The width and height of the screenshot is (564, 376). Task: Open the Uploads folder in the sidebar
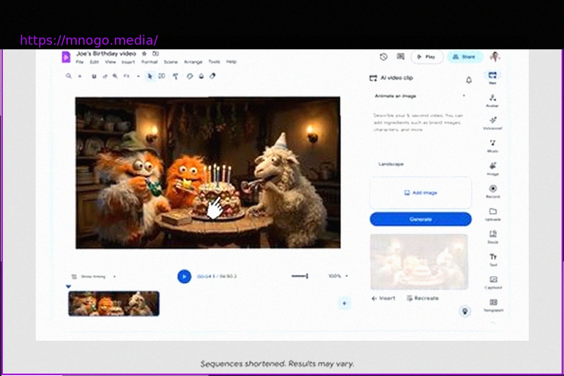[493, 214]
